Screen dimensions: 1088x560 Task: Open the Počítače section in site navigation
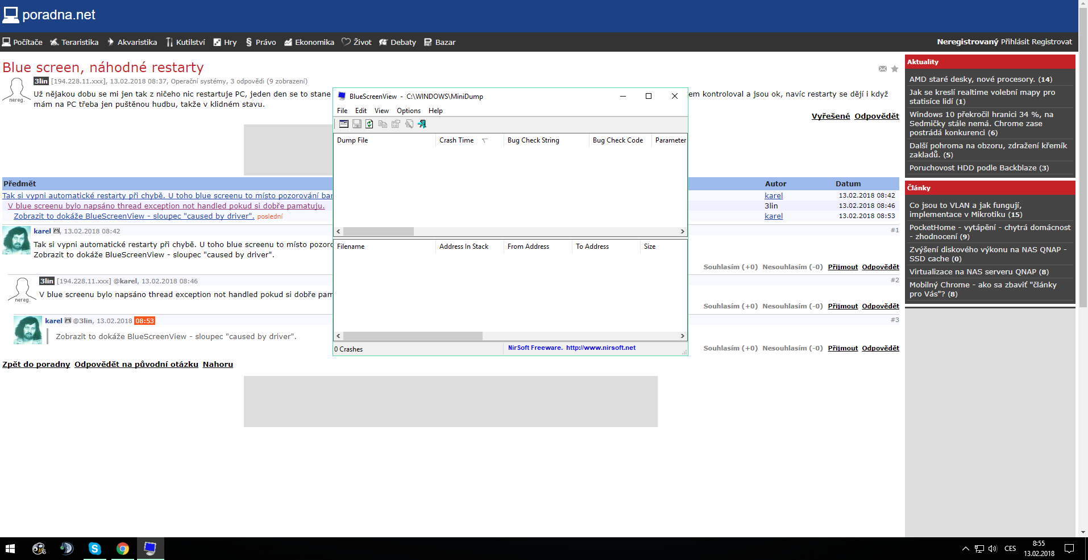point(22,42)
